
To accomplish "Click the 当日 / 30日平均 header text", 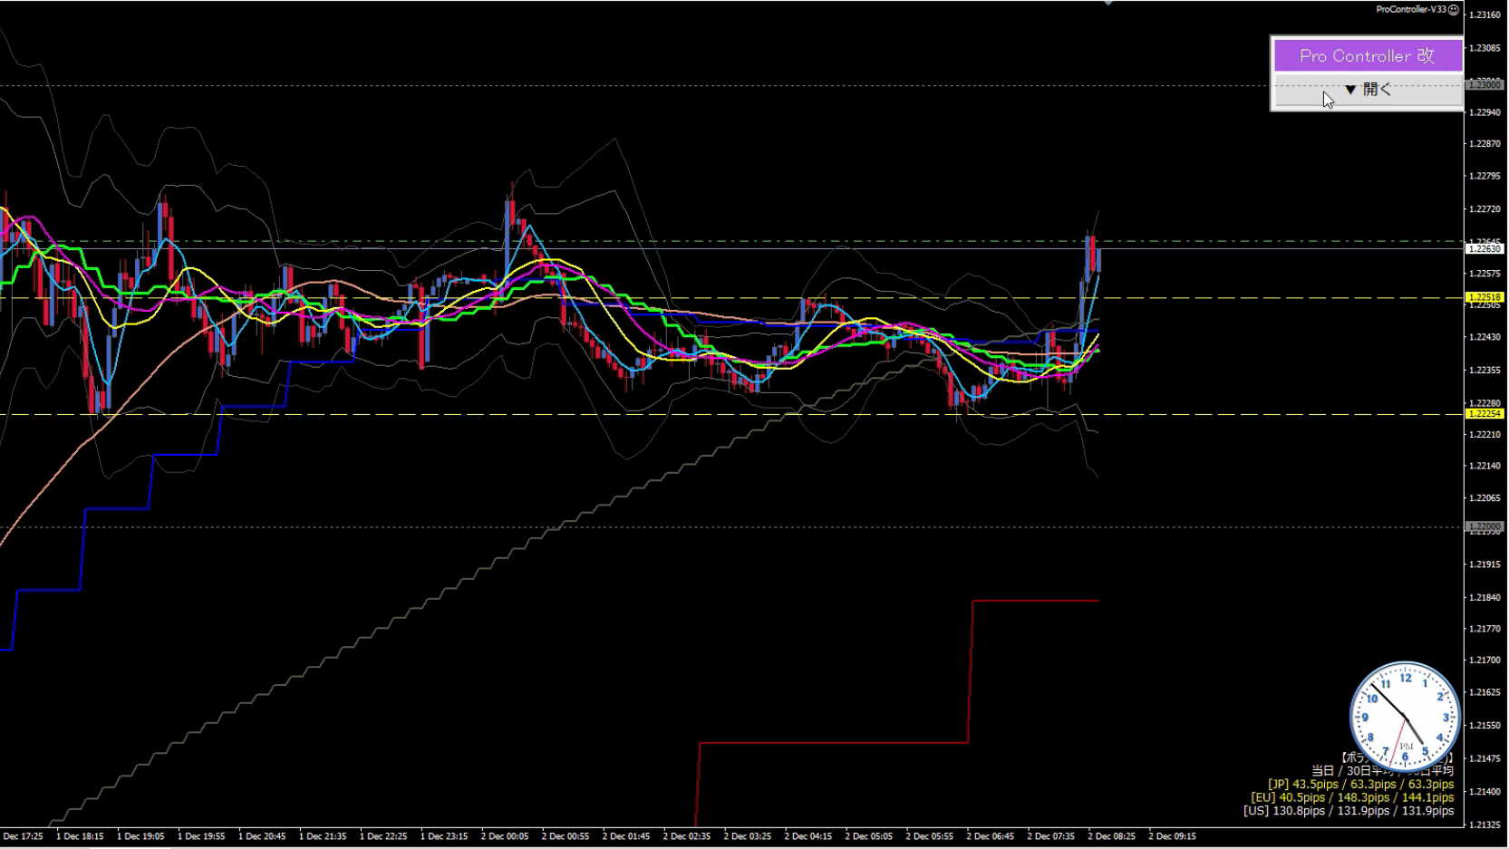I will [x=1381, y=770].
